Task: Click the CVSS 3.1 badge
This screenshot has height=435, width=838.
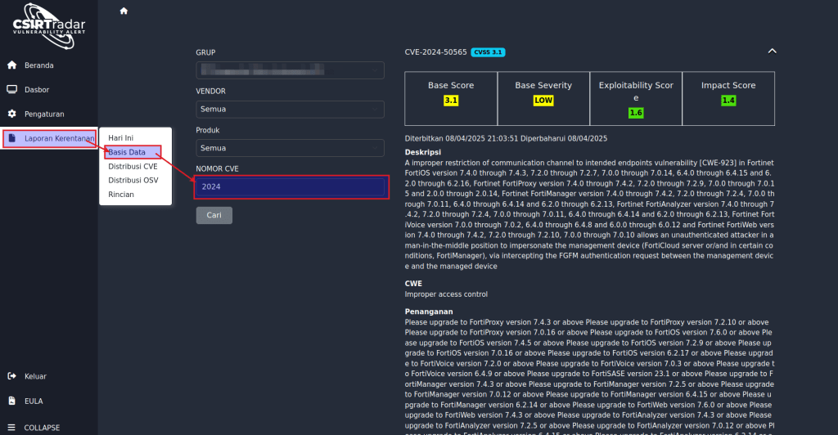Action: point(488,52)
